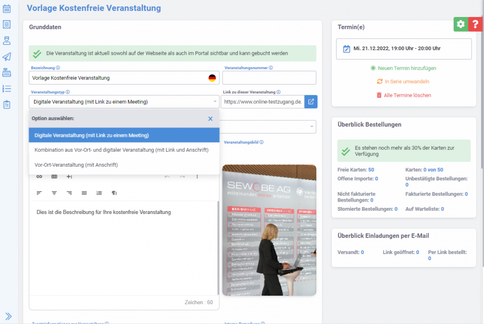484x324 pixels.
Task: Open editor more options vertical dots
Action: [197, 177]
